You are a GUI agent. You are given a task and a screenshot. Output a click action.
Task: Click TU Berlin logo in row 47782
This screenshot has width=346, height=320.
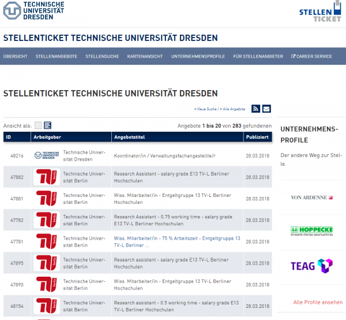(x=47, y=219)
